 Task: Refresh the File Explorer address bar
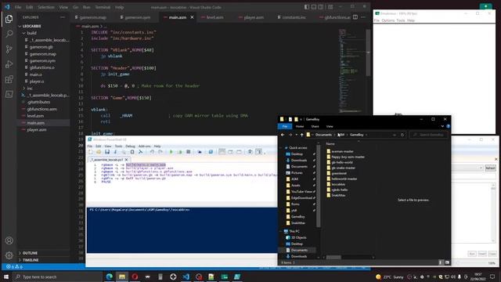point(402,135)
